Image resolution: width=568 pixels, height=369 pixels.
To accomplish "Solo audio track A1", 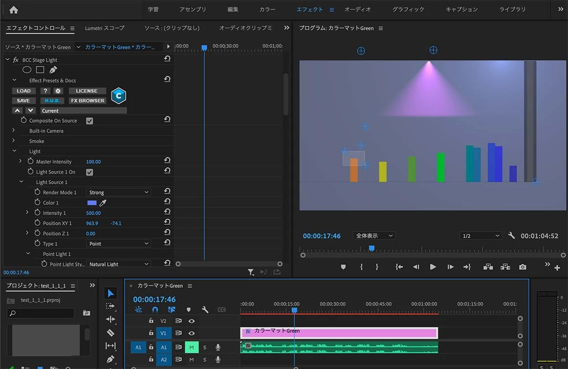I will [204, 347].
